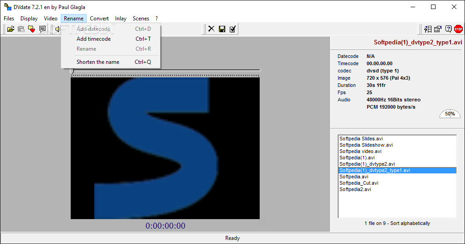Click the 'Sort alphabetically' file count label
Image resolution: width=465 pixels, height=244 pixels.
point(397,223)
